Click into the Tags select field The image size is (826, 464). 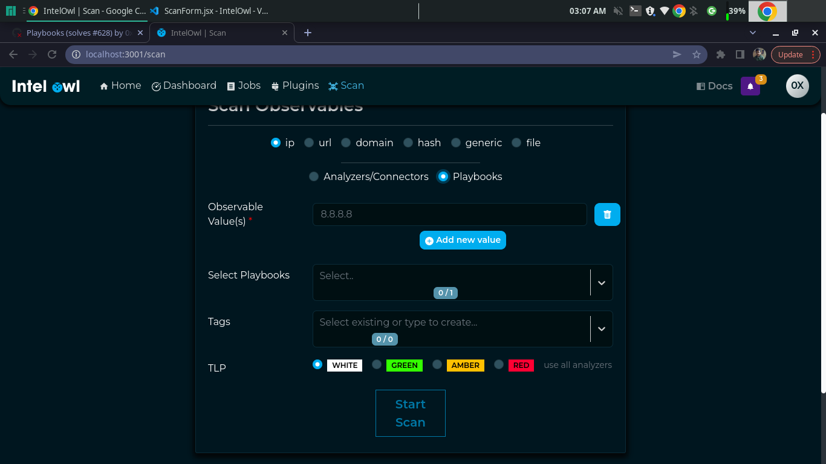[463, 329]
